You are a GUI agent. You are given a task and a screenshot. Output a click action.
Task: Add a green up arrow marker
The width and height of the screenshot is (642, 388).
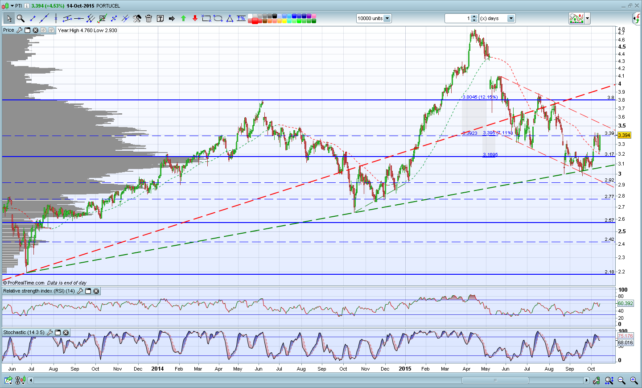[x=183, y=18]
